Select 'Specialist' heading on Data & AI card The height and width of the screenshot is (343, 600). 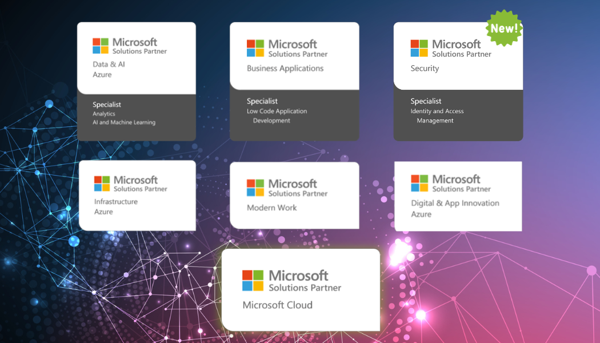[107, 105]
